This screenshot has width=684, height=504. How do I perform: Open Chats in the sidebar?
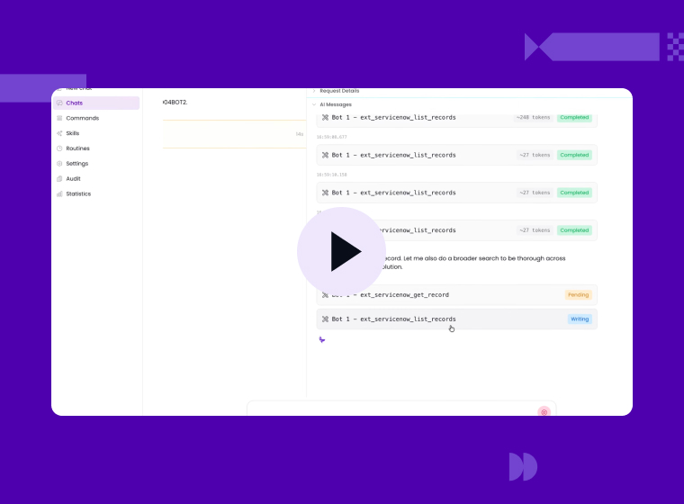coord(96,103)
